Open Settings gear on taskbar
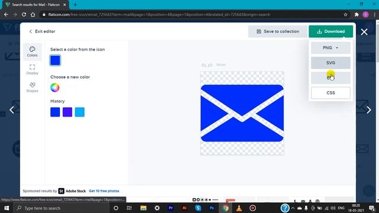The width and height of the screenshot is (379, 213). (x=157, y=208)
